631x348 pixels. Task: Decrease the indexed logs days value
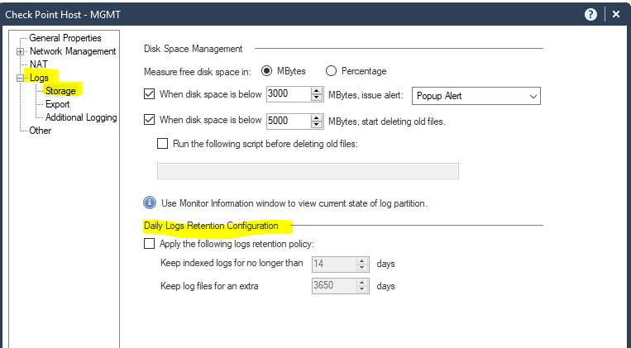pos(362,268)
